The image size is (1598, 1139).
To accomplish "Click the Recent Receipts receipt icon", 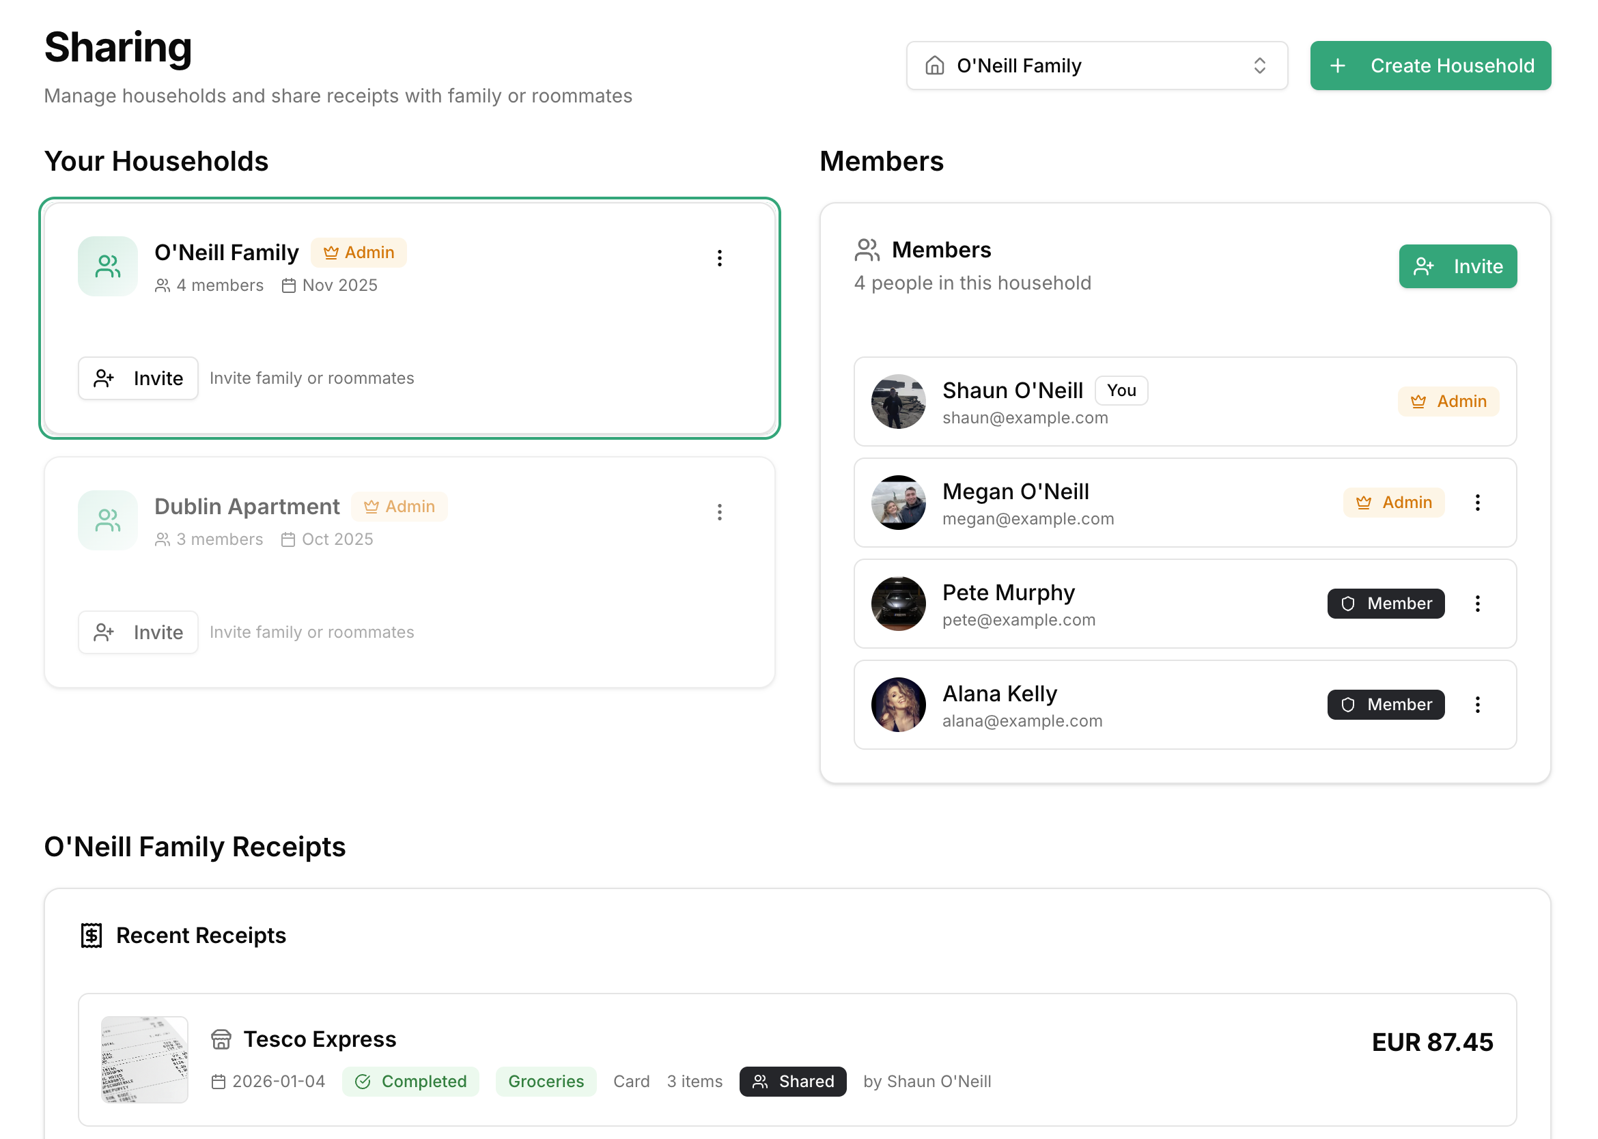I will click(x=92, y=936).
